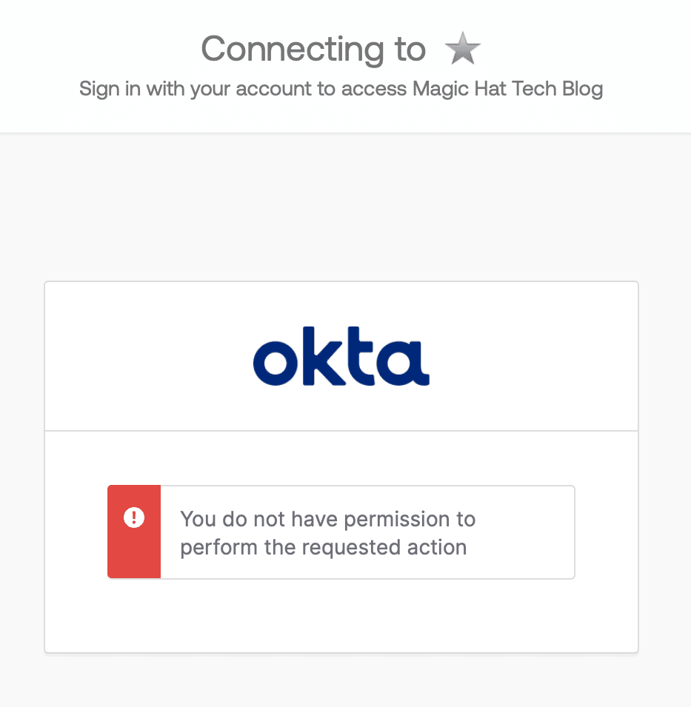
Task: Select the red swatch area of the alert
Action: (134, 555)
